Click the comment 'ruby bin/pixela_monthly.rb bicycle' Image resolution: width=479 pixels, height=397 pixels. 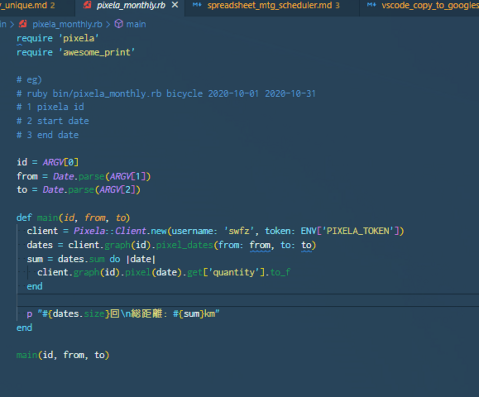tap(115, 94)
